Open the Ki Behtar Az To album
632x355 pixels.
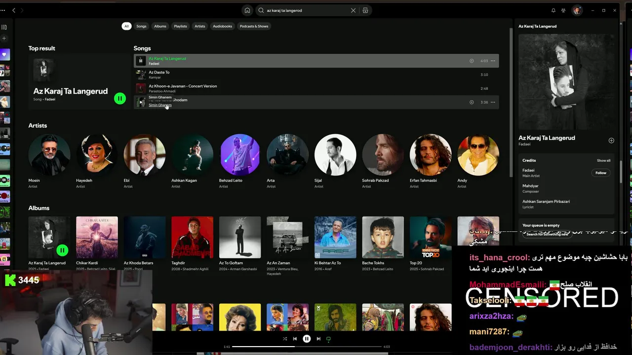[x=335, y=237]
